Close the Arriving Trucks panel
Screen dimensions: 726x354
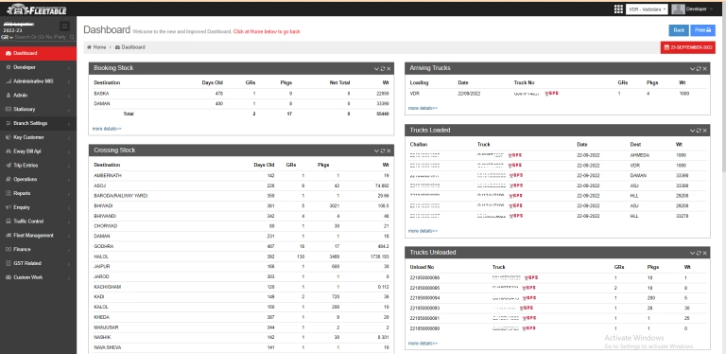[x=704, y=68]
